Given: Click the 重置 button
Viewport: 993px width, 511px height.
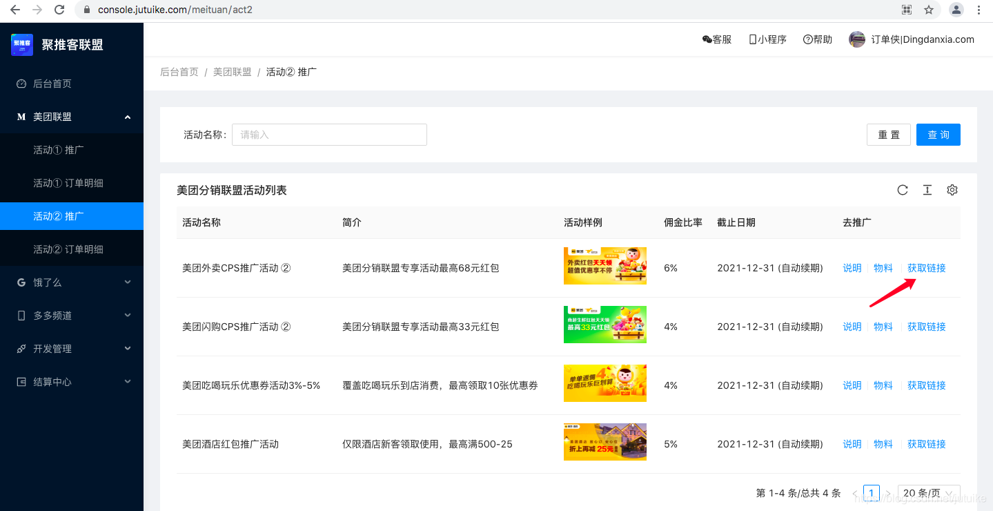Looking at the screenshot, I should point(889,135).
